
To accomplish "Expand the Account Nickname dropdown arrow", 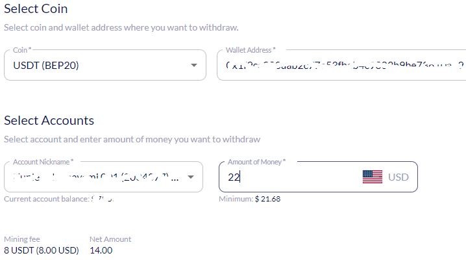I will (x=191, y=177).
